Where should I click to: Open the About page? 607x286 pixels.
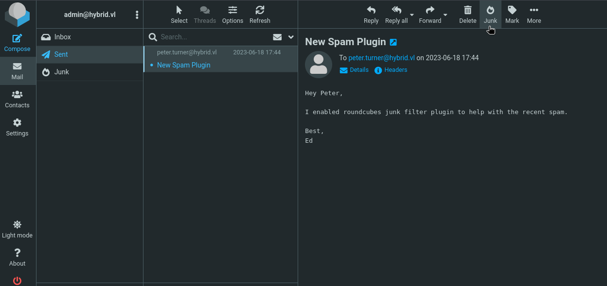[x=17, y=257]
